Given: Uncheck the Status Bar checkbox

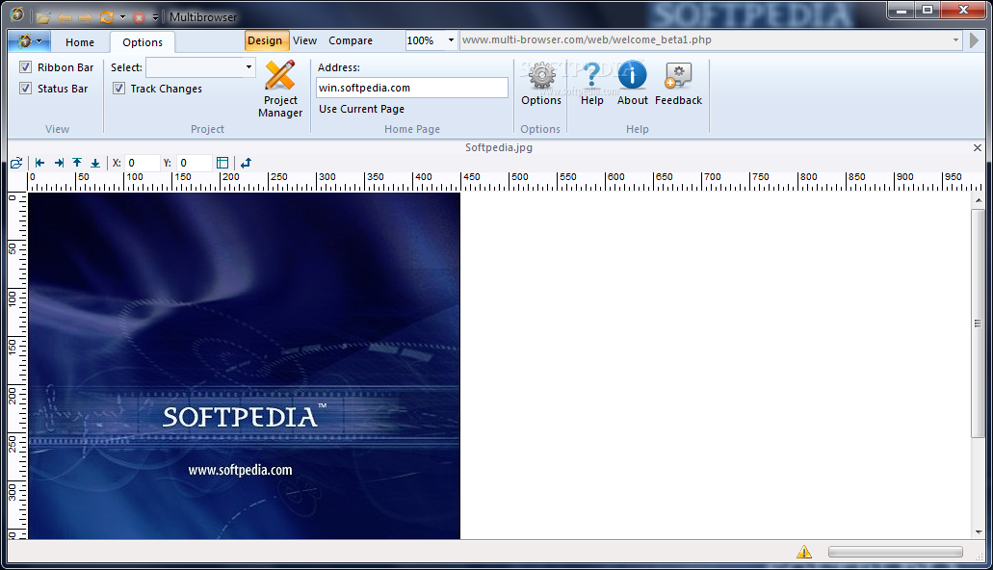Looking at the screenshot, I should coord(25,88).
